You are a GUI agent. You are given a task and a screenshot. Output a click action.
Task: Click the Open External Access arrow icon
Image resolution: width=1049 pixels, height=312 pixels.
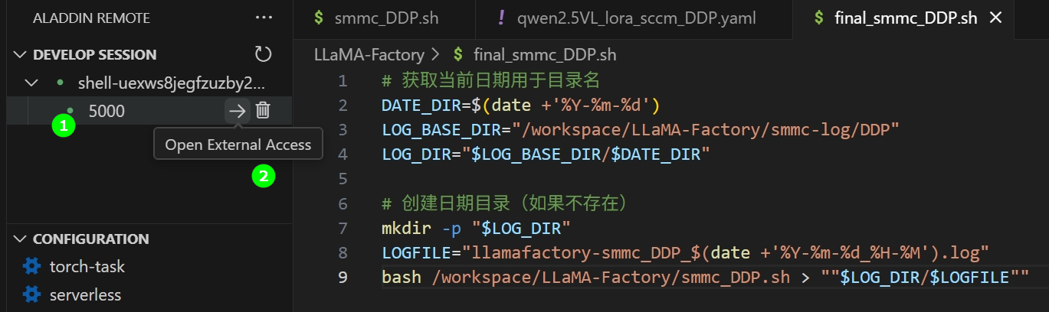pos(238,111)
